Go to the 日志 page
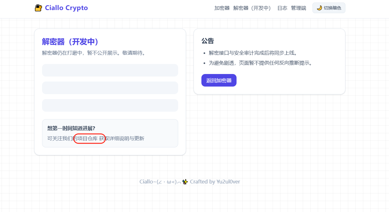Screen dimensions: 389x212 [282, 8]
